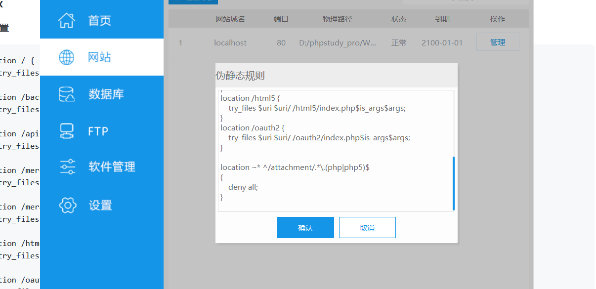Click the 确认 confirm button
Viewport: 596px width, 289px height.
pos(305,227)
